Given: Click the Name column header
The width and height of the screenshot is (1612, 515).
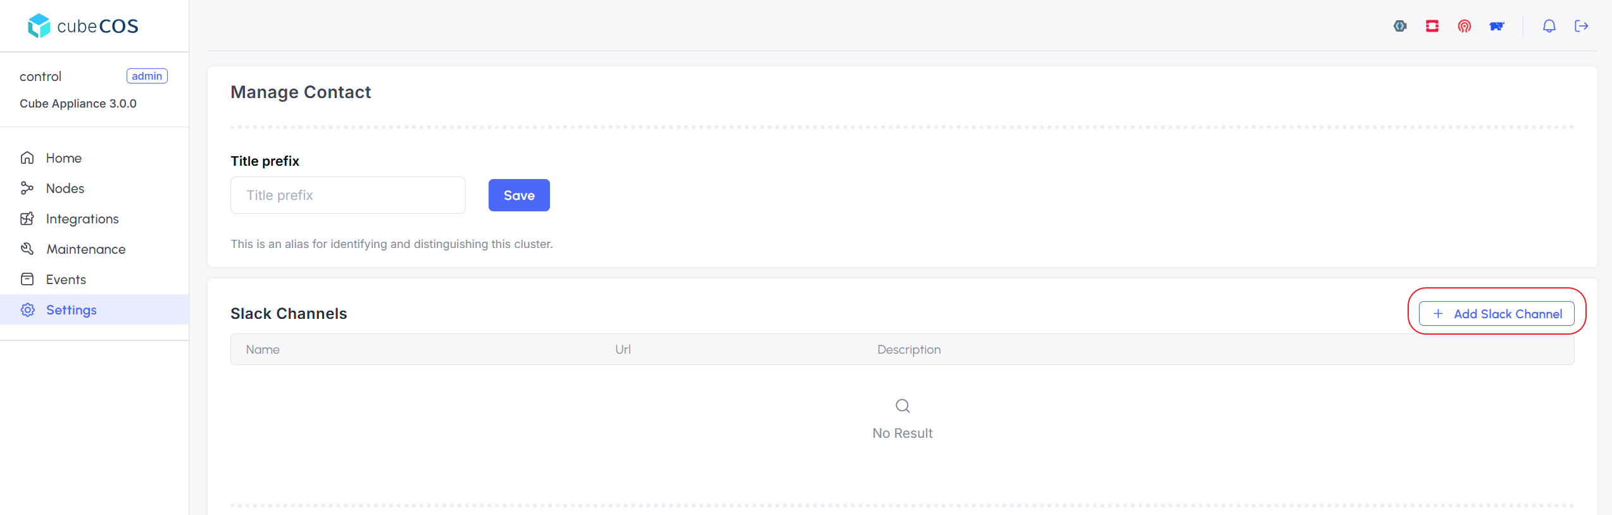Looking at the screenshot, I should click(x=263, y=349).
